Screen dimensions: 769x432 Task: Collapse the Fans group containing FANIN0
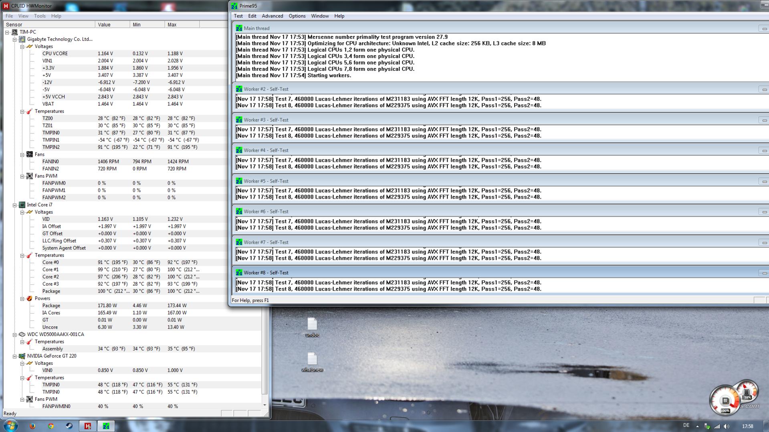coord(22,155)
